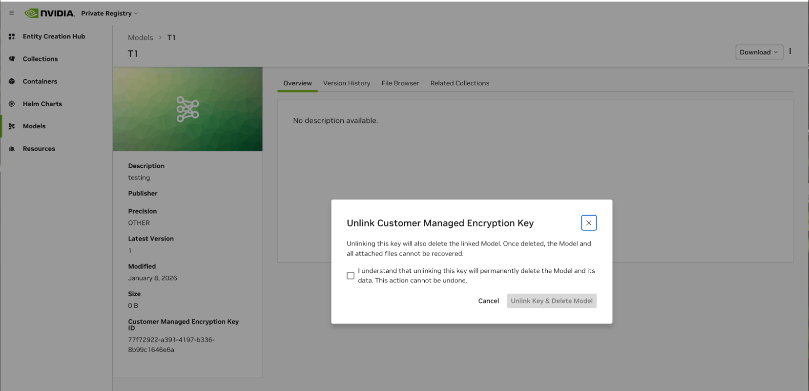This screenshot has height=391, width=809.
Task: Open Private Registry dropdown
Action: pos(109,13)
